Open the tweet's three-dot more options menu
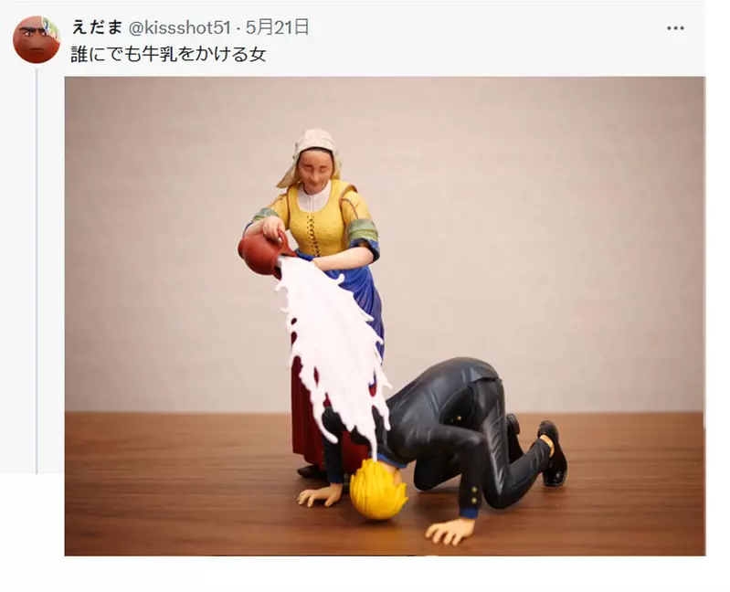Screen dimensions: 730x592 pyautogui.click(x=675, y=28)
